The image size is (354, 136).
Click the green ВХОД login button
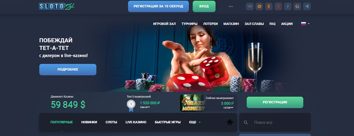coord(204,6)
